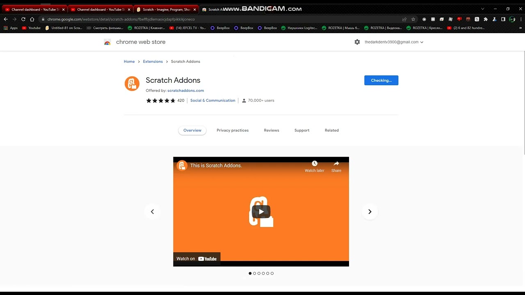Open the magnifier image search extension
The height and width of the screenshot is (295, 525).
click(450, 19)
